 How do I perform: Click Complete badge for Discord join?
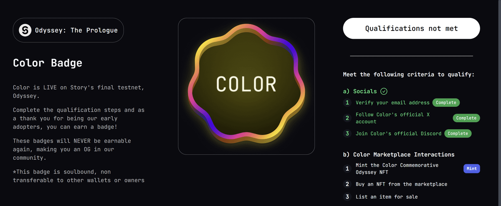(458, 133)
